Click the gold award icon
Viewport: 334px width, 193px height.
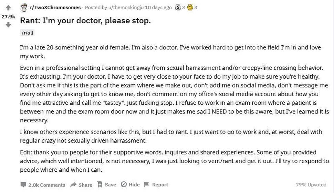point(190,8)
